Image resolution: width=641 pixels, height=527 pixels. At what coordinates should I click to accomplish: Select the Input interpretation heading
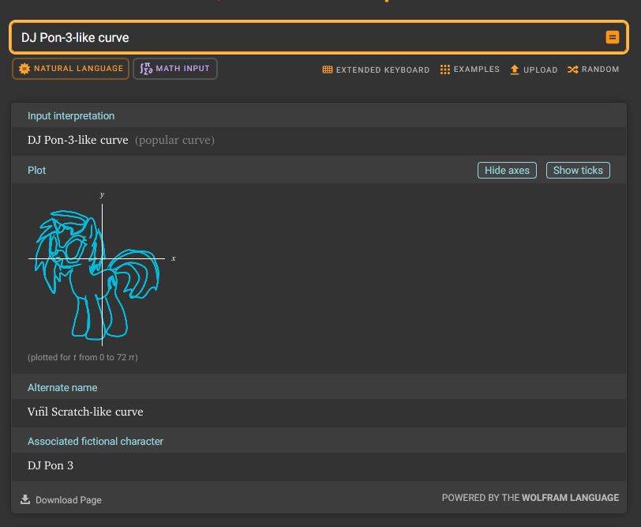click(71, 116)
